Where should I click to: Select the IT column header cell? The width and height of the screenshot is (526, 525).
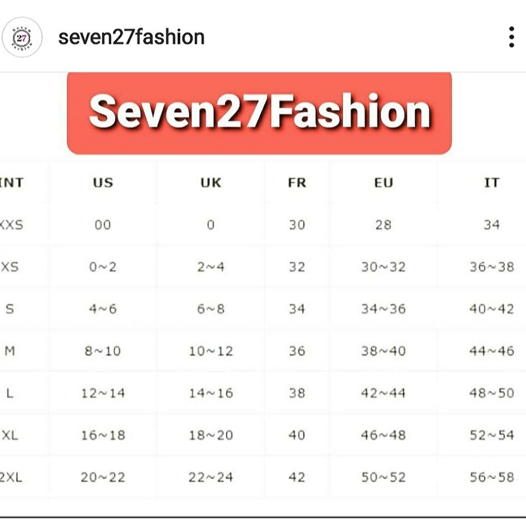(x=492, y=183)
